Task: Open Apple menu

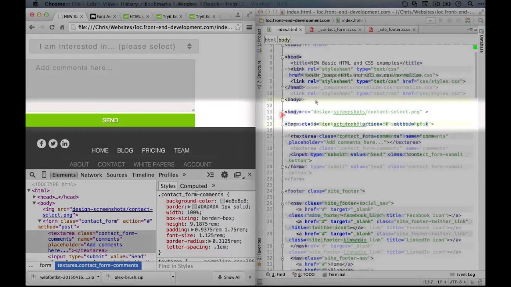Action: click(35, 4)
